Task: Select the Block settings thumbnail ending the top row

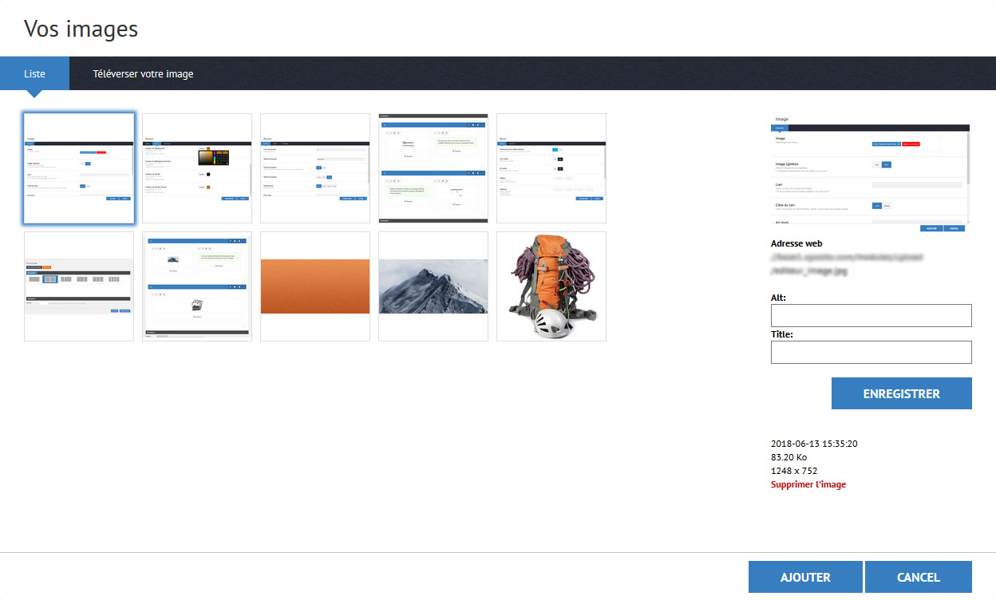Action: coord(551,168)
